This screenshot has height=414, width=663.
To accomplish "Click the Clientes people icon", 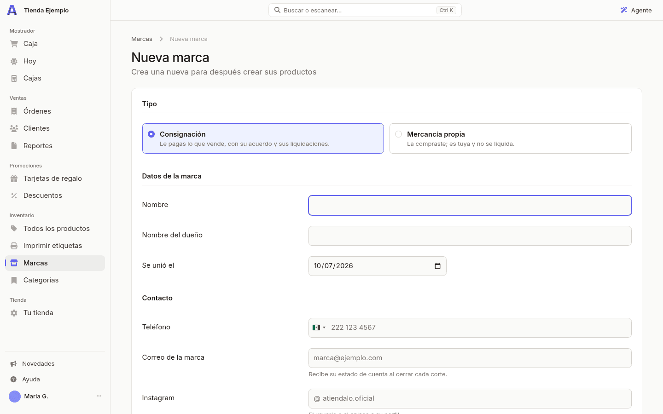I will click(14, 128).
